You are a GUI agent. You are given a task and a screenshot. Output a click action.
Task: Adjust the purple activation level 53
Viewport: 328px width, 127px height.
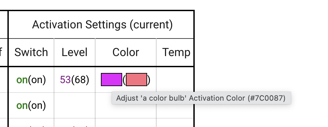pos(65,80)
